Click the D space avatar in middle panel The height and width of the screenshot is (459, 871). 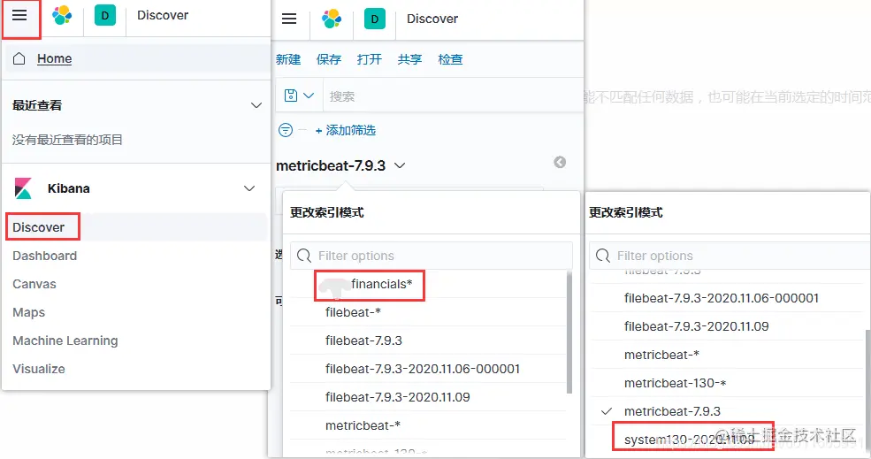(x=374, y=19)
